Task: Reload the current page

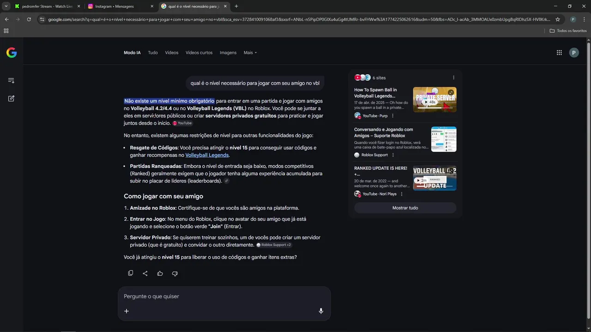Action: click(x=29, y=19)
